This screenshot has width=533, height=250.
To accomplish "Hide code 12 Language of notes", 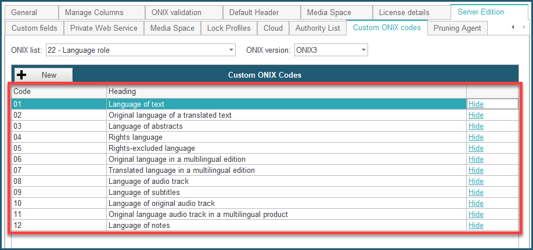I will 476,226.
